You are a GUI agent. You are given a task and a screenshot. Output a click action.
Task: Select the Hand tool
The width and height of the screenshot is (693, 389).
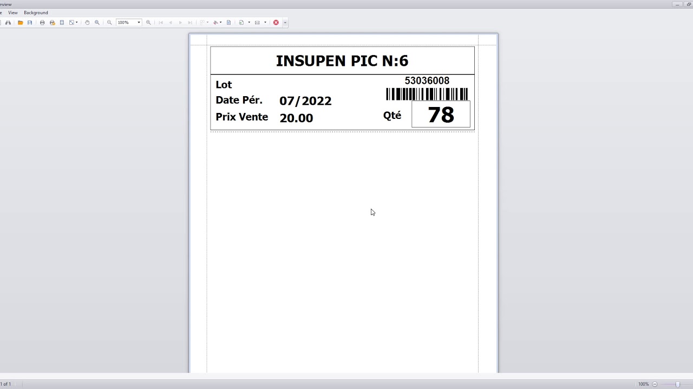pos(87,23)
